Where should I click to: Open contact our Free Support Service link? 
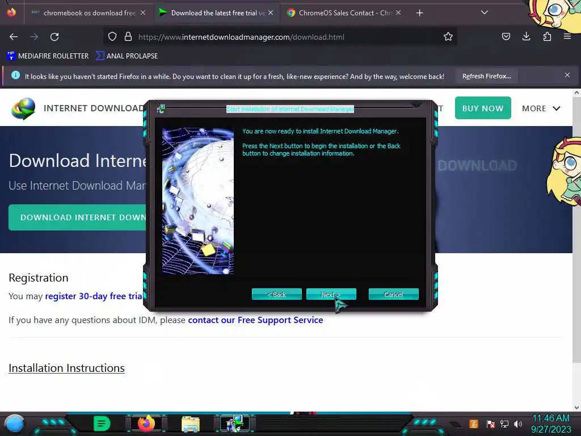[x=255, y=320]
